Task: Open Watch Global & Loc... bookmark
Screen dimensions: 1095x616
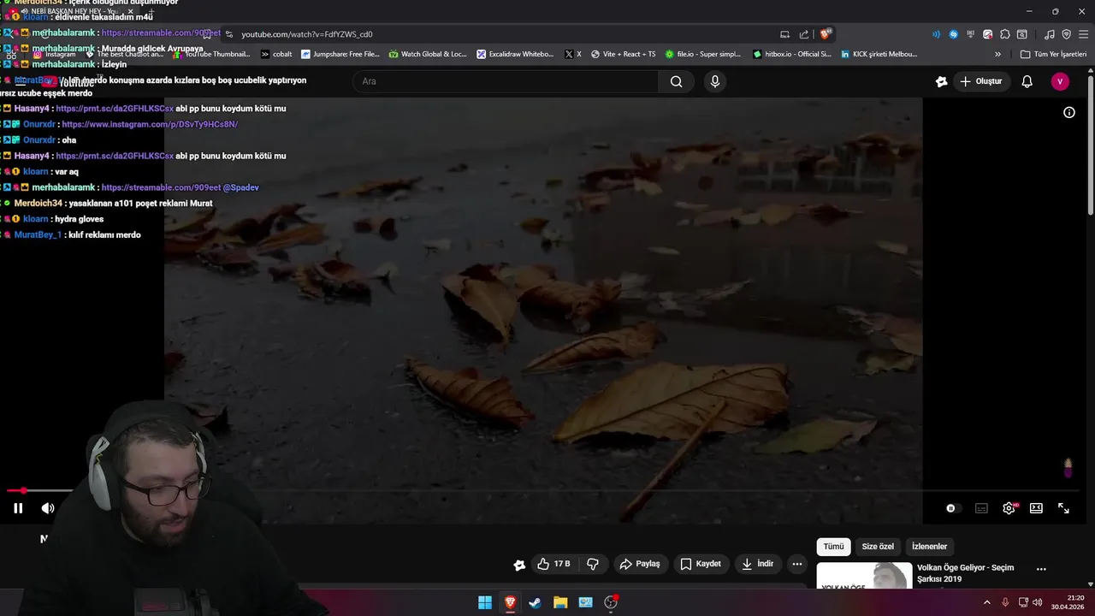Action: [x=428, y=54]
